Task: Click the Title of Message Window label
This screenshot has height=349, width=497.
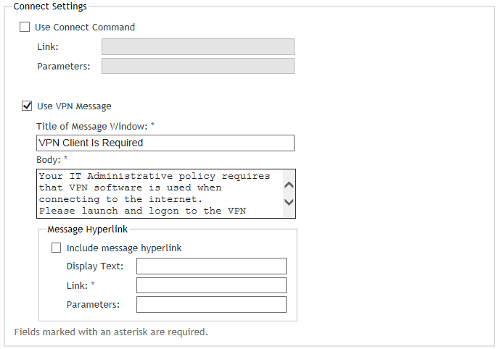Action: pyautogui.click(x=92, y=127)
